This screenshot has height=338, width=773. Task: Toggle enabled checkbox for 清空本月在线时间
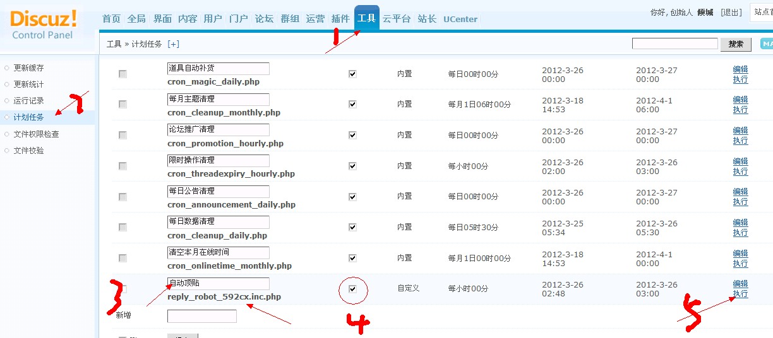coord(352,258)
